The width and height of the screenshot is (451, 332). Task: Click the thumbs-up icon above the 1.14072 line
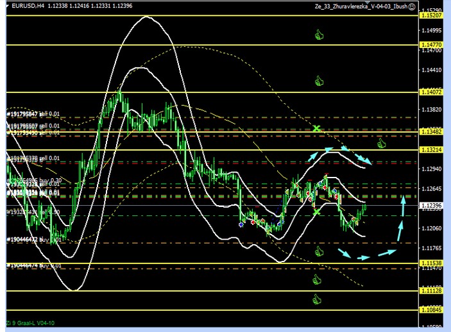(318, 80)
